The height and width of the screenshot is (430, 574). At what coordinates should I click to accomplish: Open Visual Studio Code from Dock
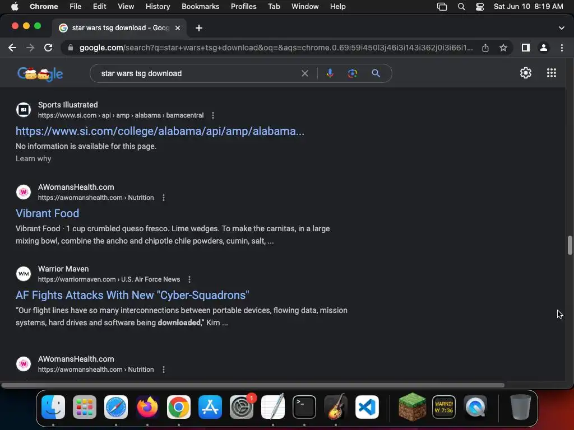(367, 407)
